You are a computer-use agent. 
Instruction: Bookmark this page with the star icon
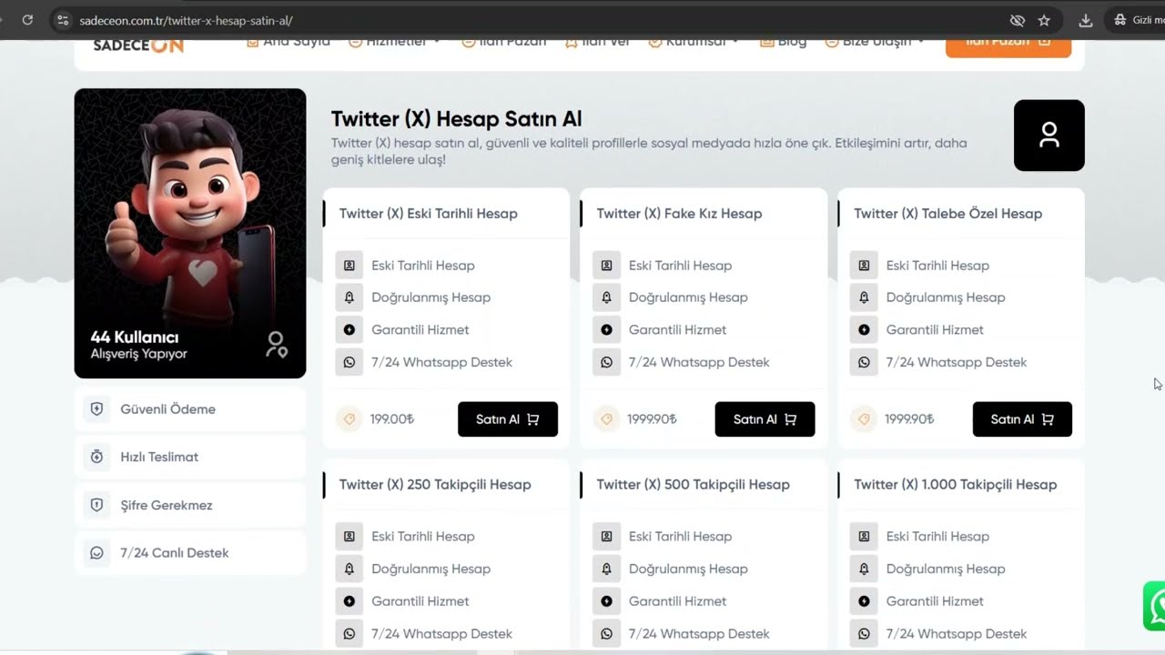[1044, 20]
